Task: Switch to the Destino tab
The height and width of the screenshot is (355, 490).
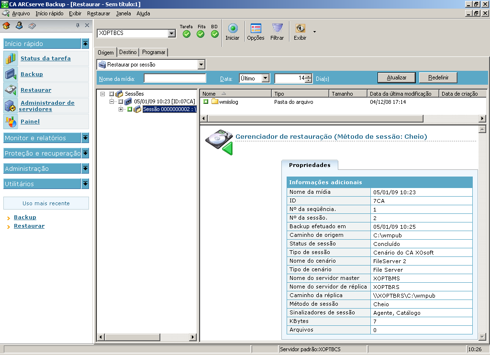Action: point(128,52)
